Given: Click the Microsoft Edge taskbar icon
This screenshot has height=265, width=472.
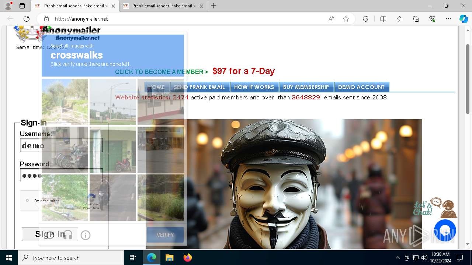Looking at the screenshot, I should coord(152,258).
